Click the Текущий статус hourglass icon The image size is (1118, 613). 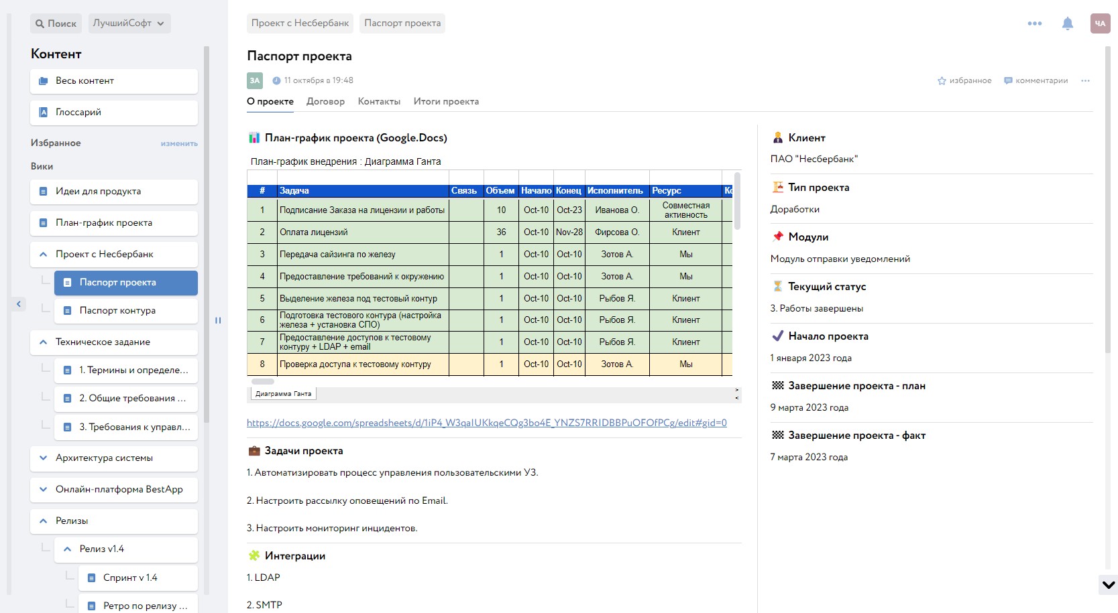click(x=778, y=287)
